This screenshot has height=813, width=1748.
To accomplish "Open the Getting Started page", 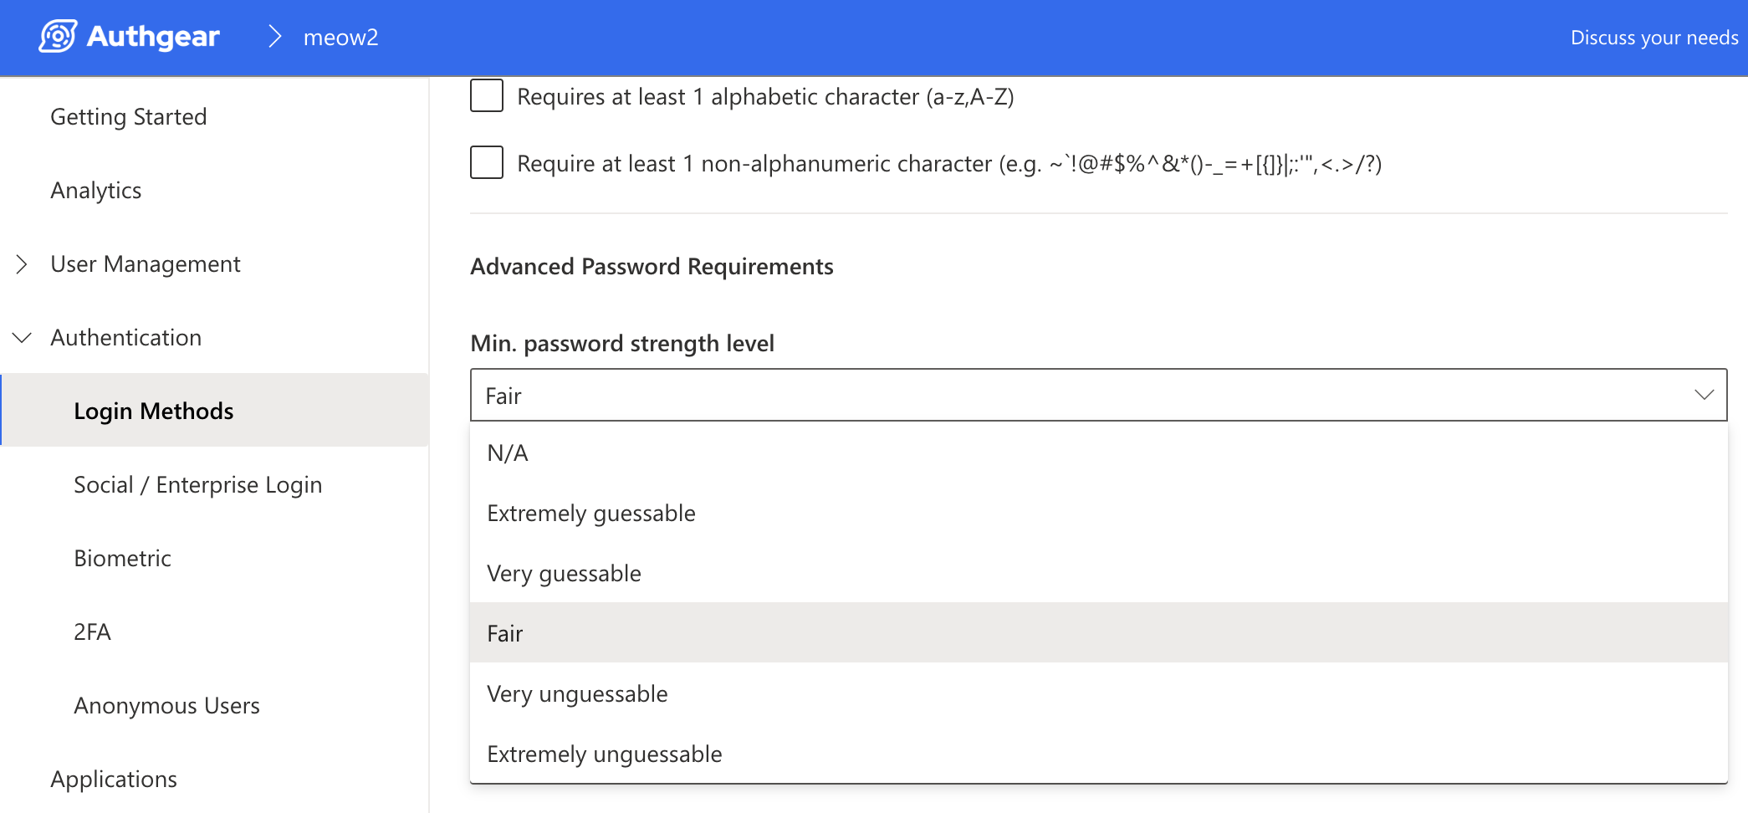I will [x=129, y=117].
